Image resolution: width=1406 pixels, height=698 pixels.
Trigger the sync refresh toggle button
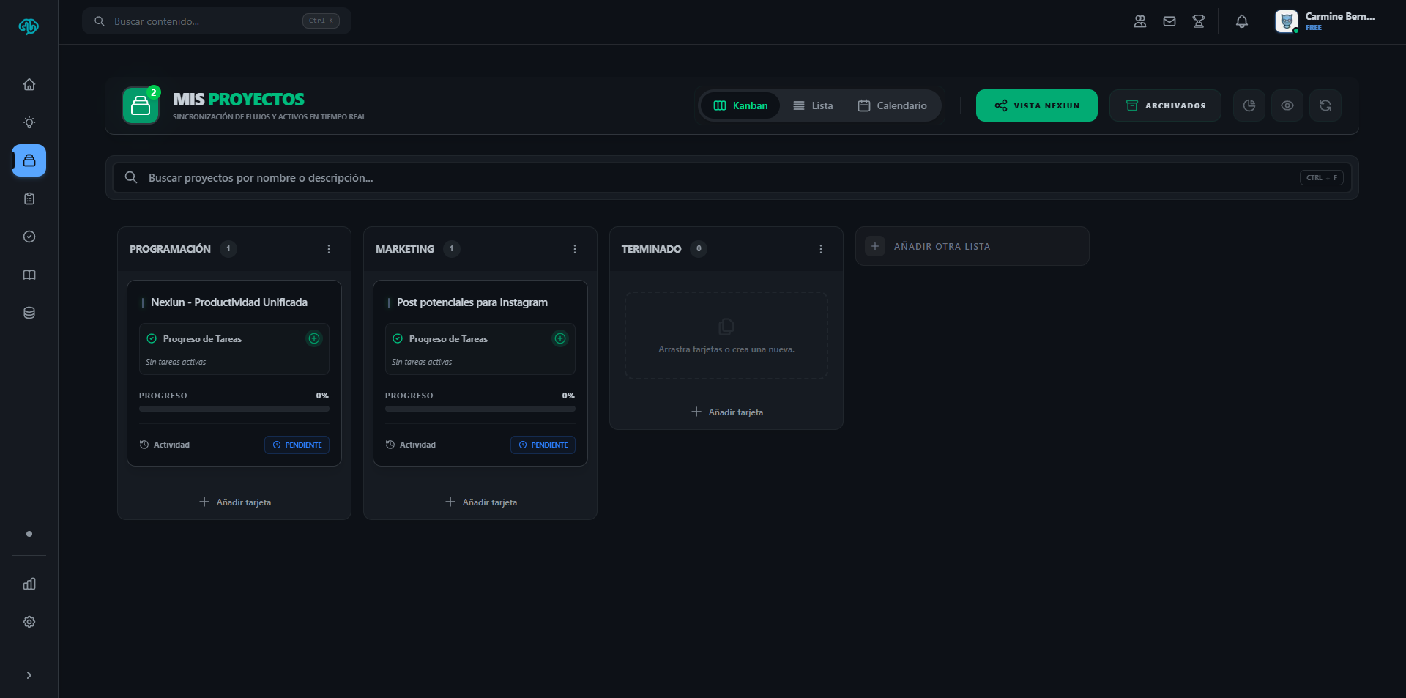pos(1325,105)
